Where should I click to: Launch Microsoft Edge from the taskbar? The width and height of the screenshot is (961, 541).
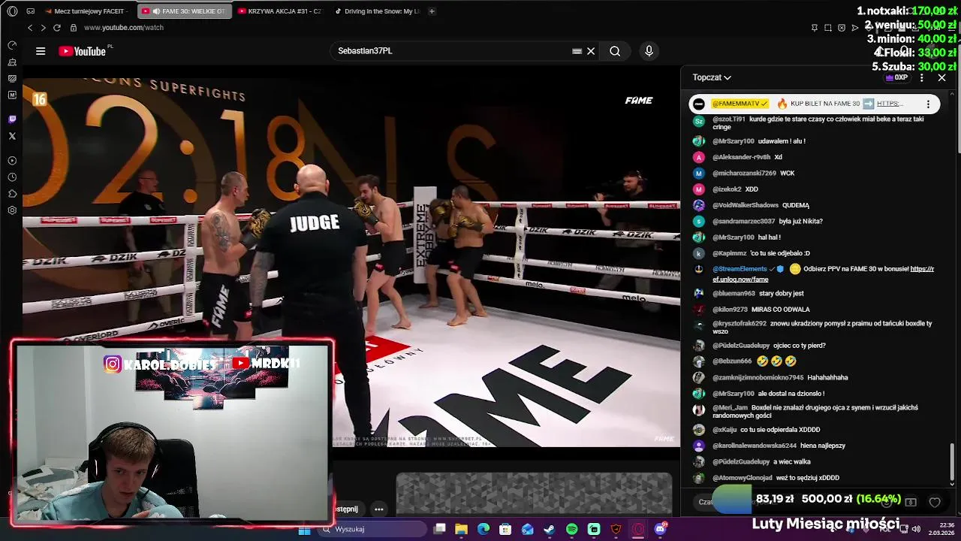pos(484,530)
